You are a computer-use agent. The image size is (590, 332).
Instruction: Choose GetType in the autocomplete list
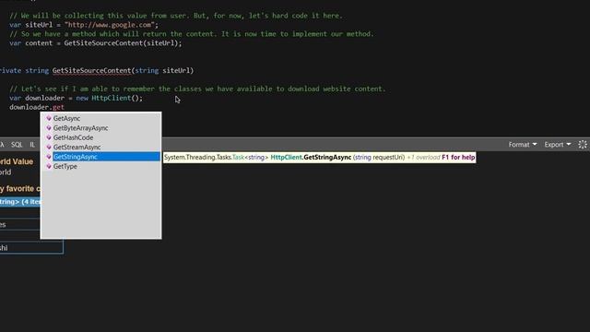pos(65,166)
